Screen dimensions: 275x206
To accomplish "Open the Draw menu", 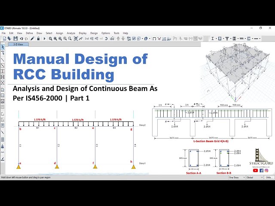I will (x=39, y=33).
